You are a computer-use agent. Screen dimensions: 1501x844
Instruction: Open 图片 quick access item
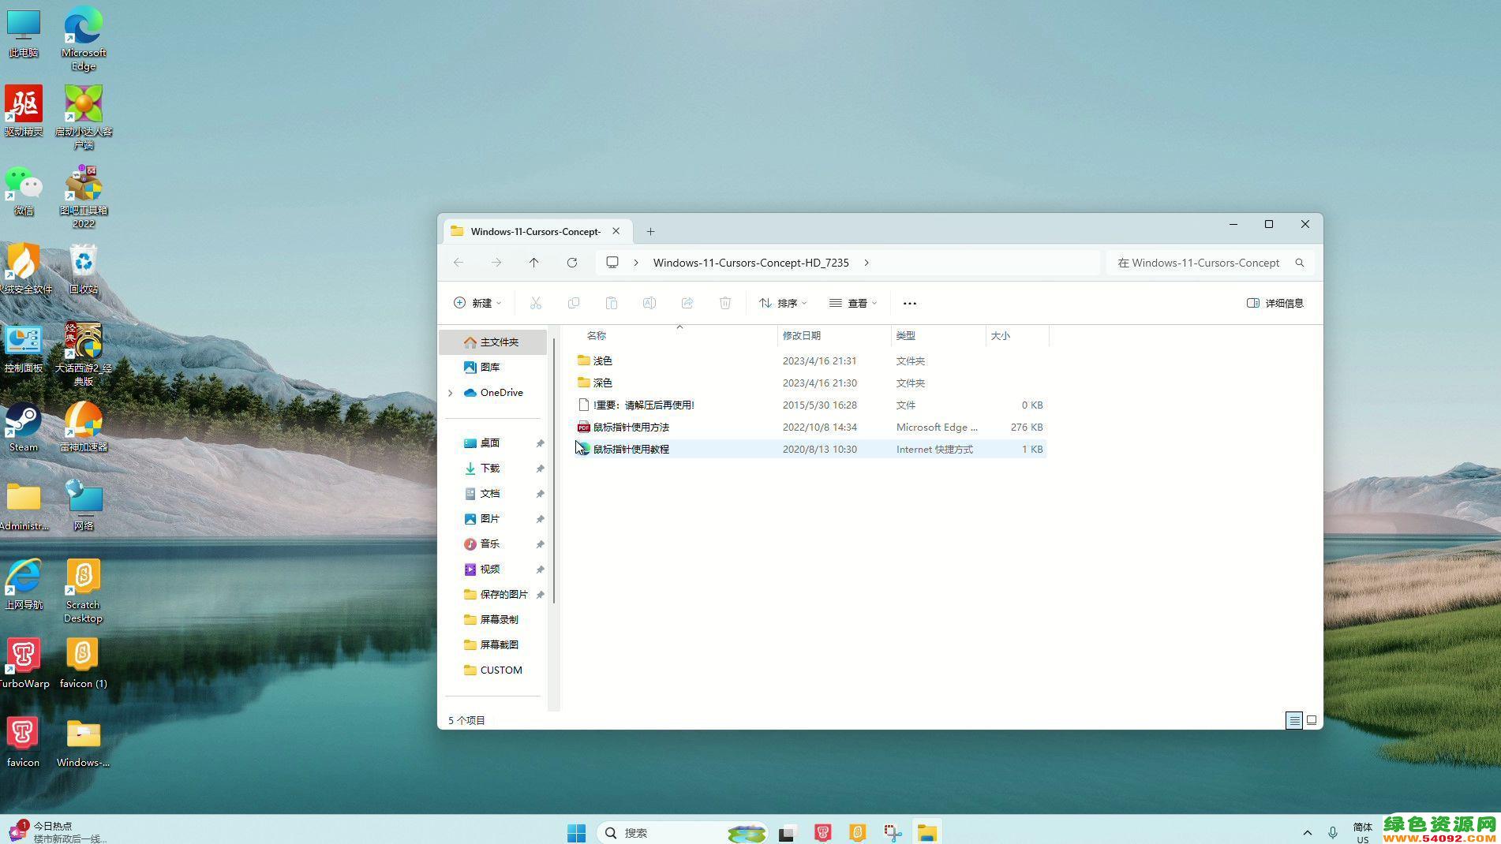[493, 518]
